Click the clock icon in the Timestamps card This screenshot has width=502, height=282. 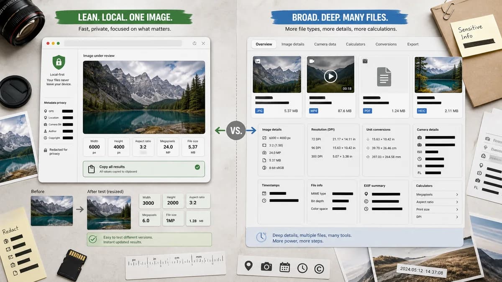(264, 201)
